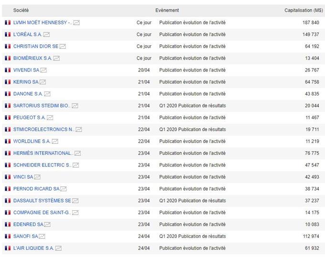Open the STMicroelectronics company link
Viewport: 325px width, 257px height.
click(44, 129)
